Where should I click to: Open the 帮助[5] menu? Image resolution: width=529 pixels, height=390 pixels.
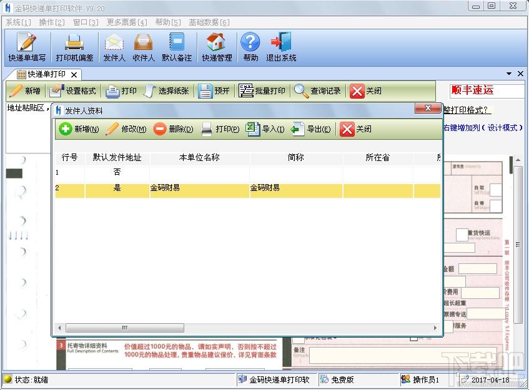(x=168, y=22)
